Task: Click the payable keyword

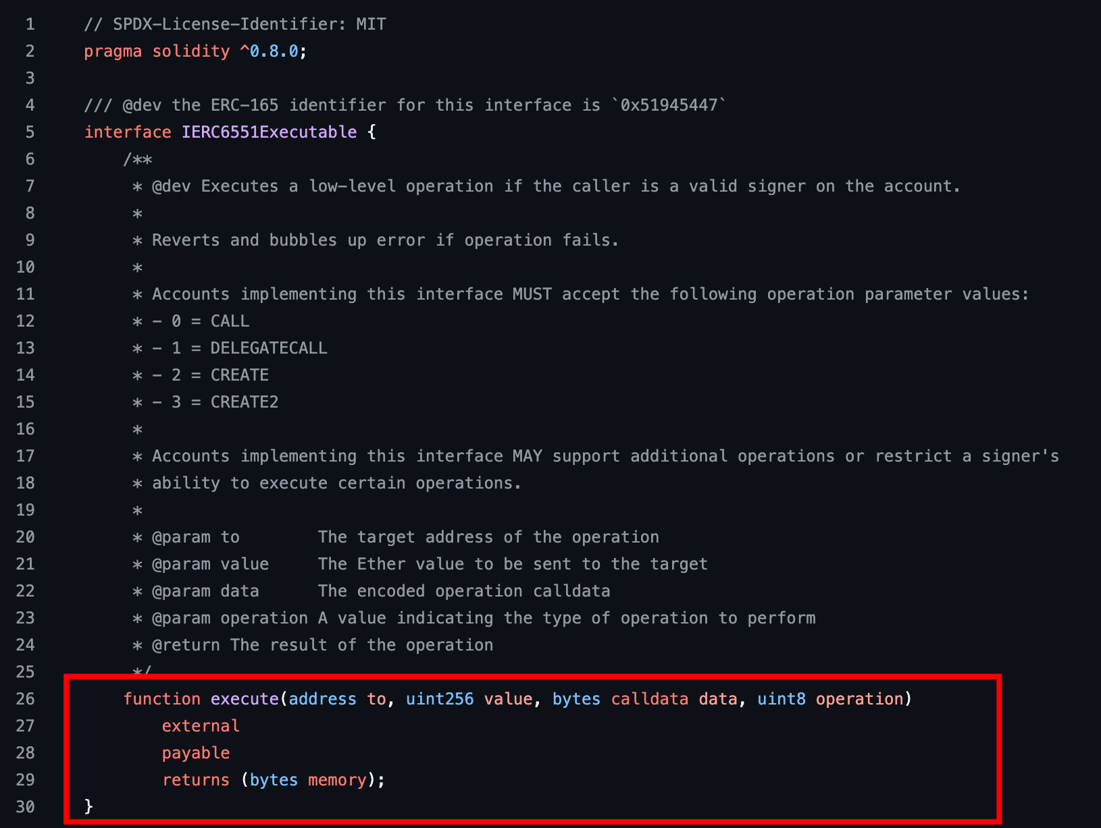Action: pyautogui.click(x=196, y=753)
